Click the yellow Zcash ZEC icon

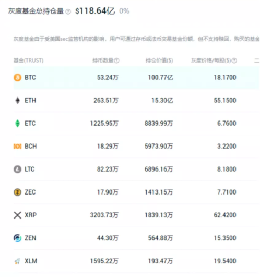click(x=17, y=192)
